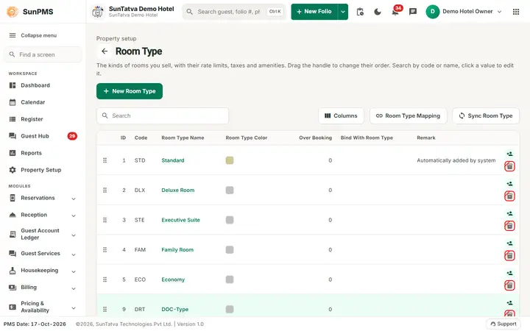530x331 pixels.
Task: Click the Standard room type color swatch
Action: tap(230, 160)
